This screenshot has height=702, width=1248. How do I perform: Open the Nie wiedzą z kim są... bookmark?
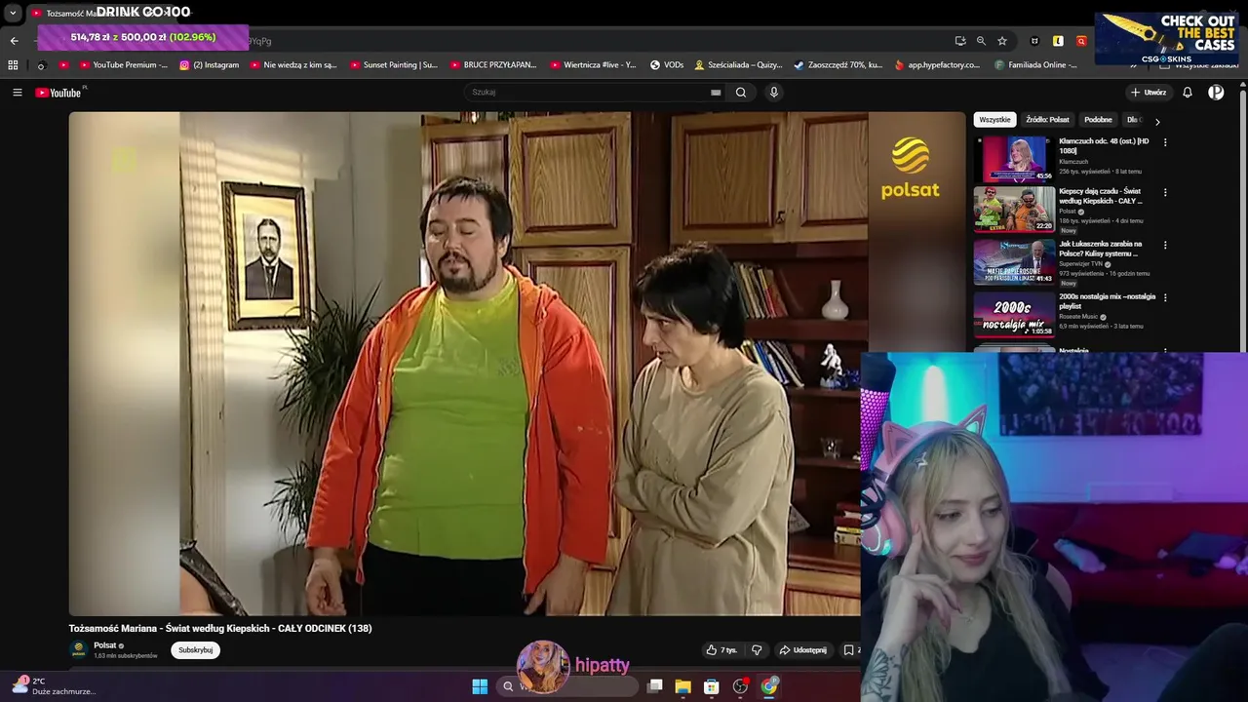(x=293, y=65)
